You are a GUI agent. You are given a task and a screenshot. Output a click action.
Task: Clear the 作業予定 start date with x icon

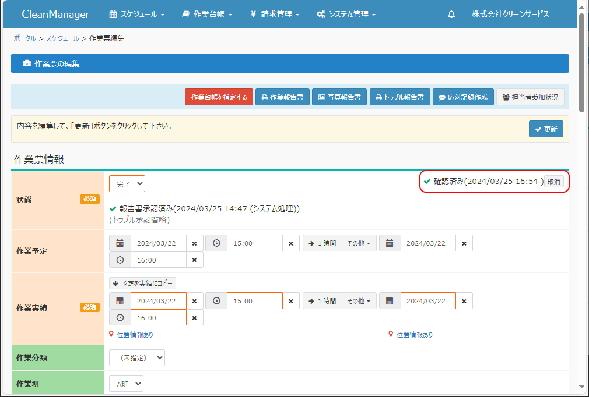(x=195, y=243)
